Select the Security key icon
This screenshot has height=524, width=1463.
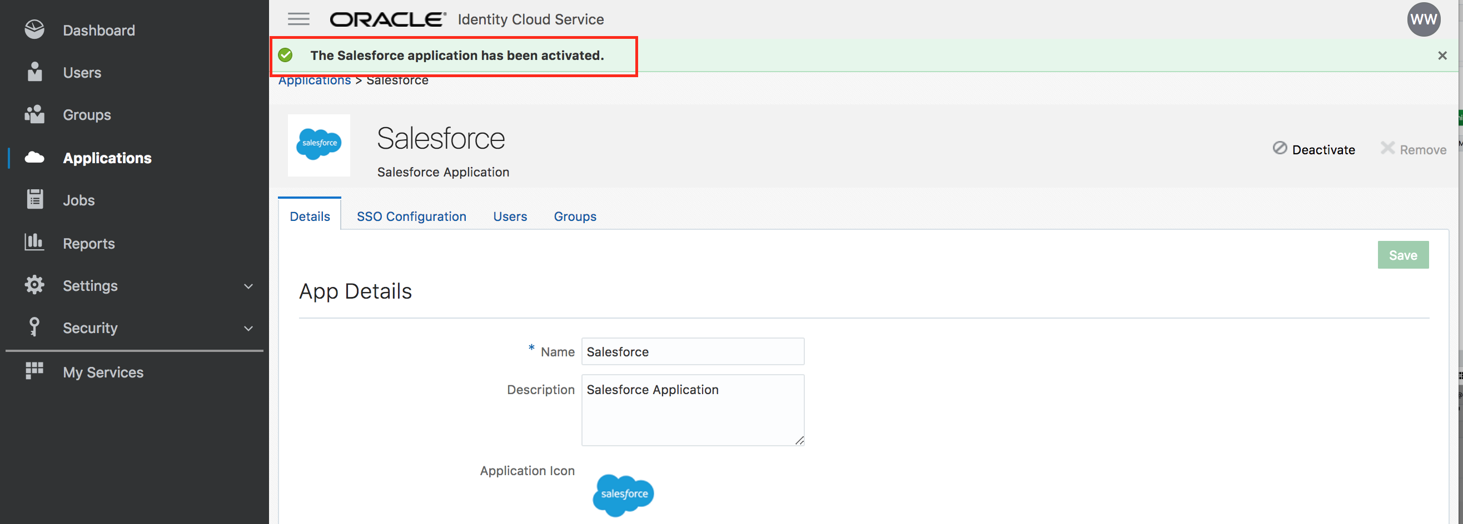(x=34, y=327)
